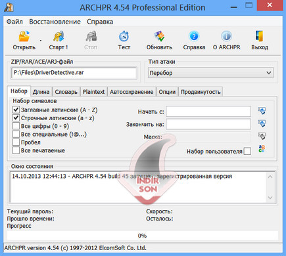Screen dimensions: 286x256
Task: Open the user charset ABC editor icon
Action: tap(262, 149)
